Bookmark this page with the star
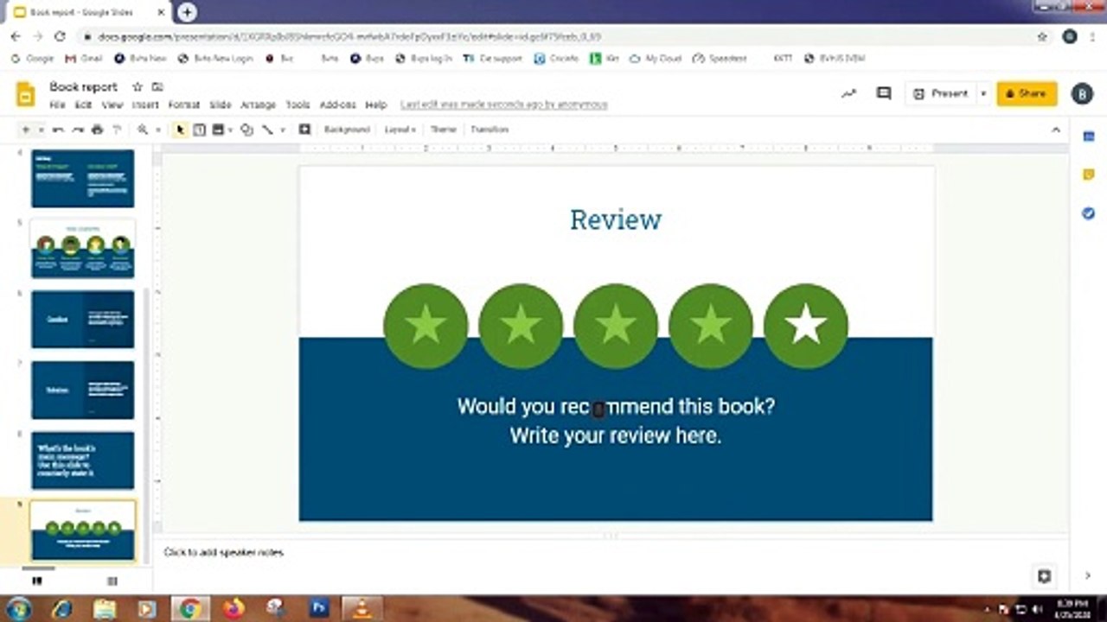Image resolution: width=1107 pixels, height=622 pixels. 1042,36
